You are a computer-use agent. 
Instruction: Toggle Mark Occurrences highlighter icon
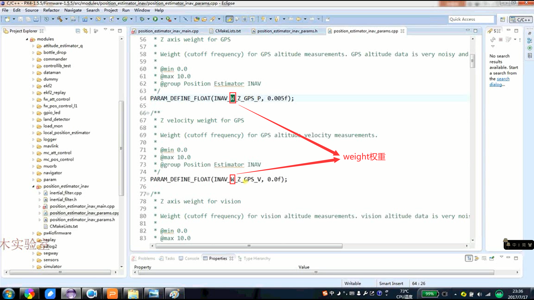(x=229, y=19)
